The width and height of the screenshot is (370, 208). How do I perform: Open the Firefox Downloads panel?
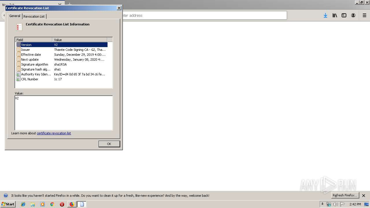[325, 15]
